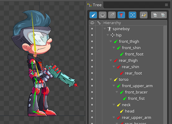Collapse all tree nodes with minus icon
The height and width of the screenshot is (124, 172).
click(x=155, y=15)
